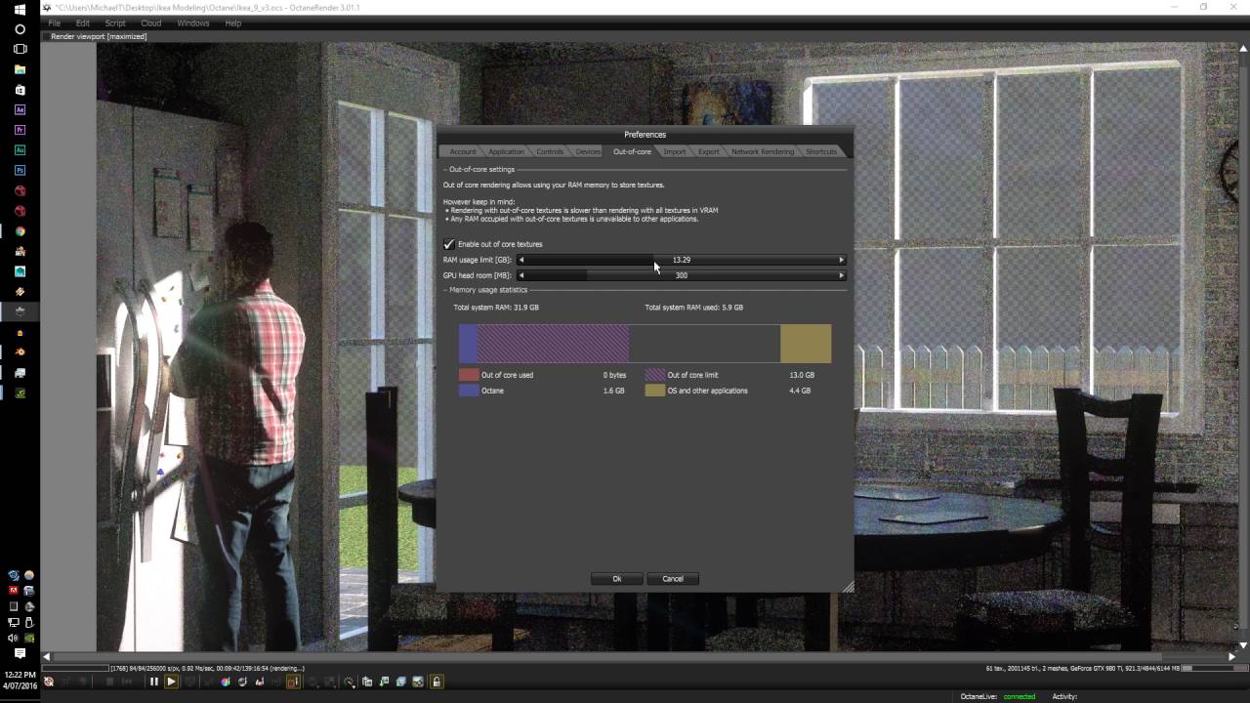Decrease RAM usage limit with left arrow
This screenshot has height=703, width=1250.
521,260
